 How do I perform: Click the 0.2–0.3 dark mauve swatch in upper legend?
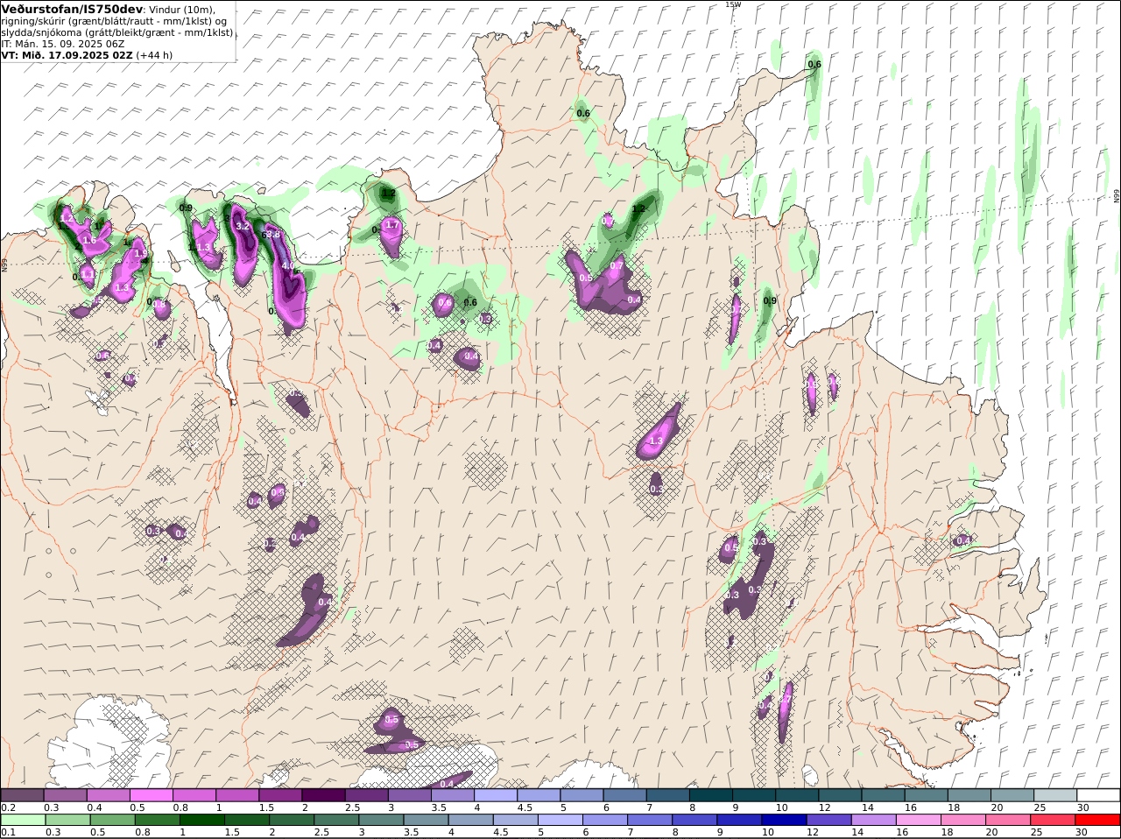pos(22,795)
